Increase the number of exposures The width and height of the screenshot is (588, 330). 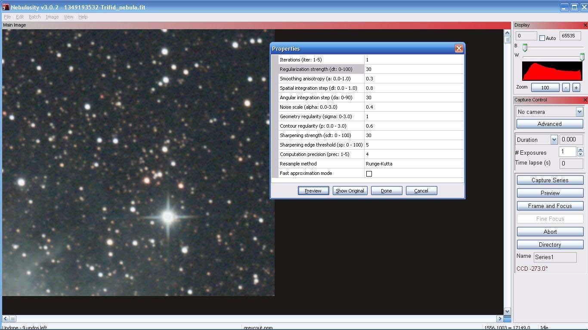[x=580, y=150]
